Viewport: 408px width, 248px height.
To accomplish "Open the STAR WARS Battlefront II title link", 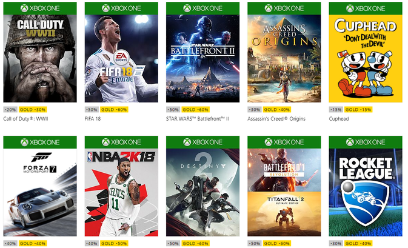I will point(198,119).
